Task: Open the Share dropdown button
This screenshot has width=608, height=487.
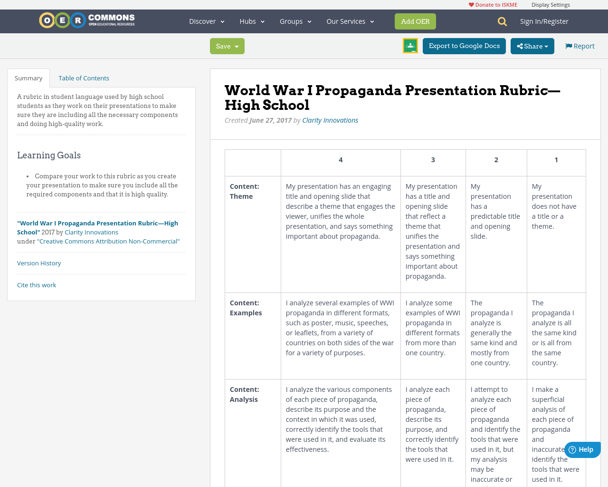Action: (x=532, y=46)
